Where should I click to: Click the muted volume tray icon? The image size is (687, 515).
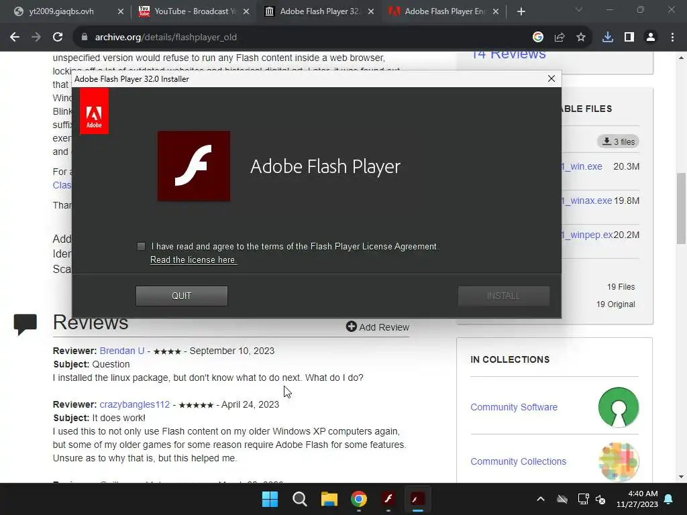click(600, 499)
